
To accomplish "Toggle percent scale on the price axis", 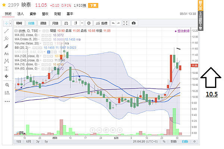I will coord(164,142).
